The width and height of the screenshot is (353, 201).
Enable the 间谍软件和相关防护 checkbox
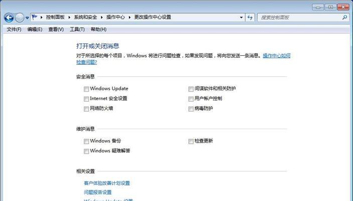pyautogui.click(x=191, y=89)
